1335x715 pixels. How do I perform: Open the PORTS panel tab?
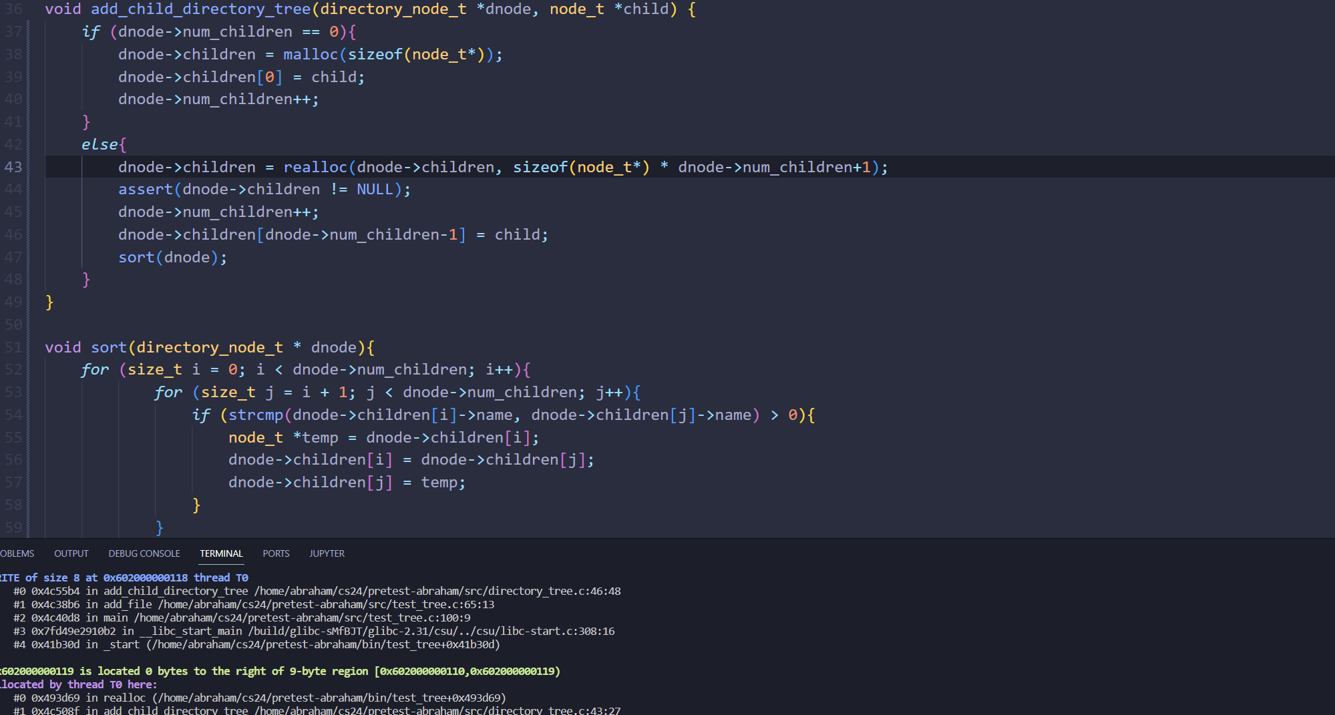(276, 553)
